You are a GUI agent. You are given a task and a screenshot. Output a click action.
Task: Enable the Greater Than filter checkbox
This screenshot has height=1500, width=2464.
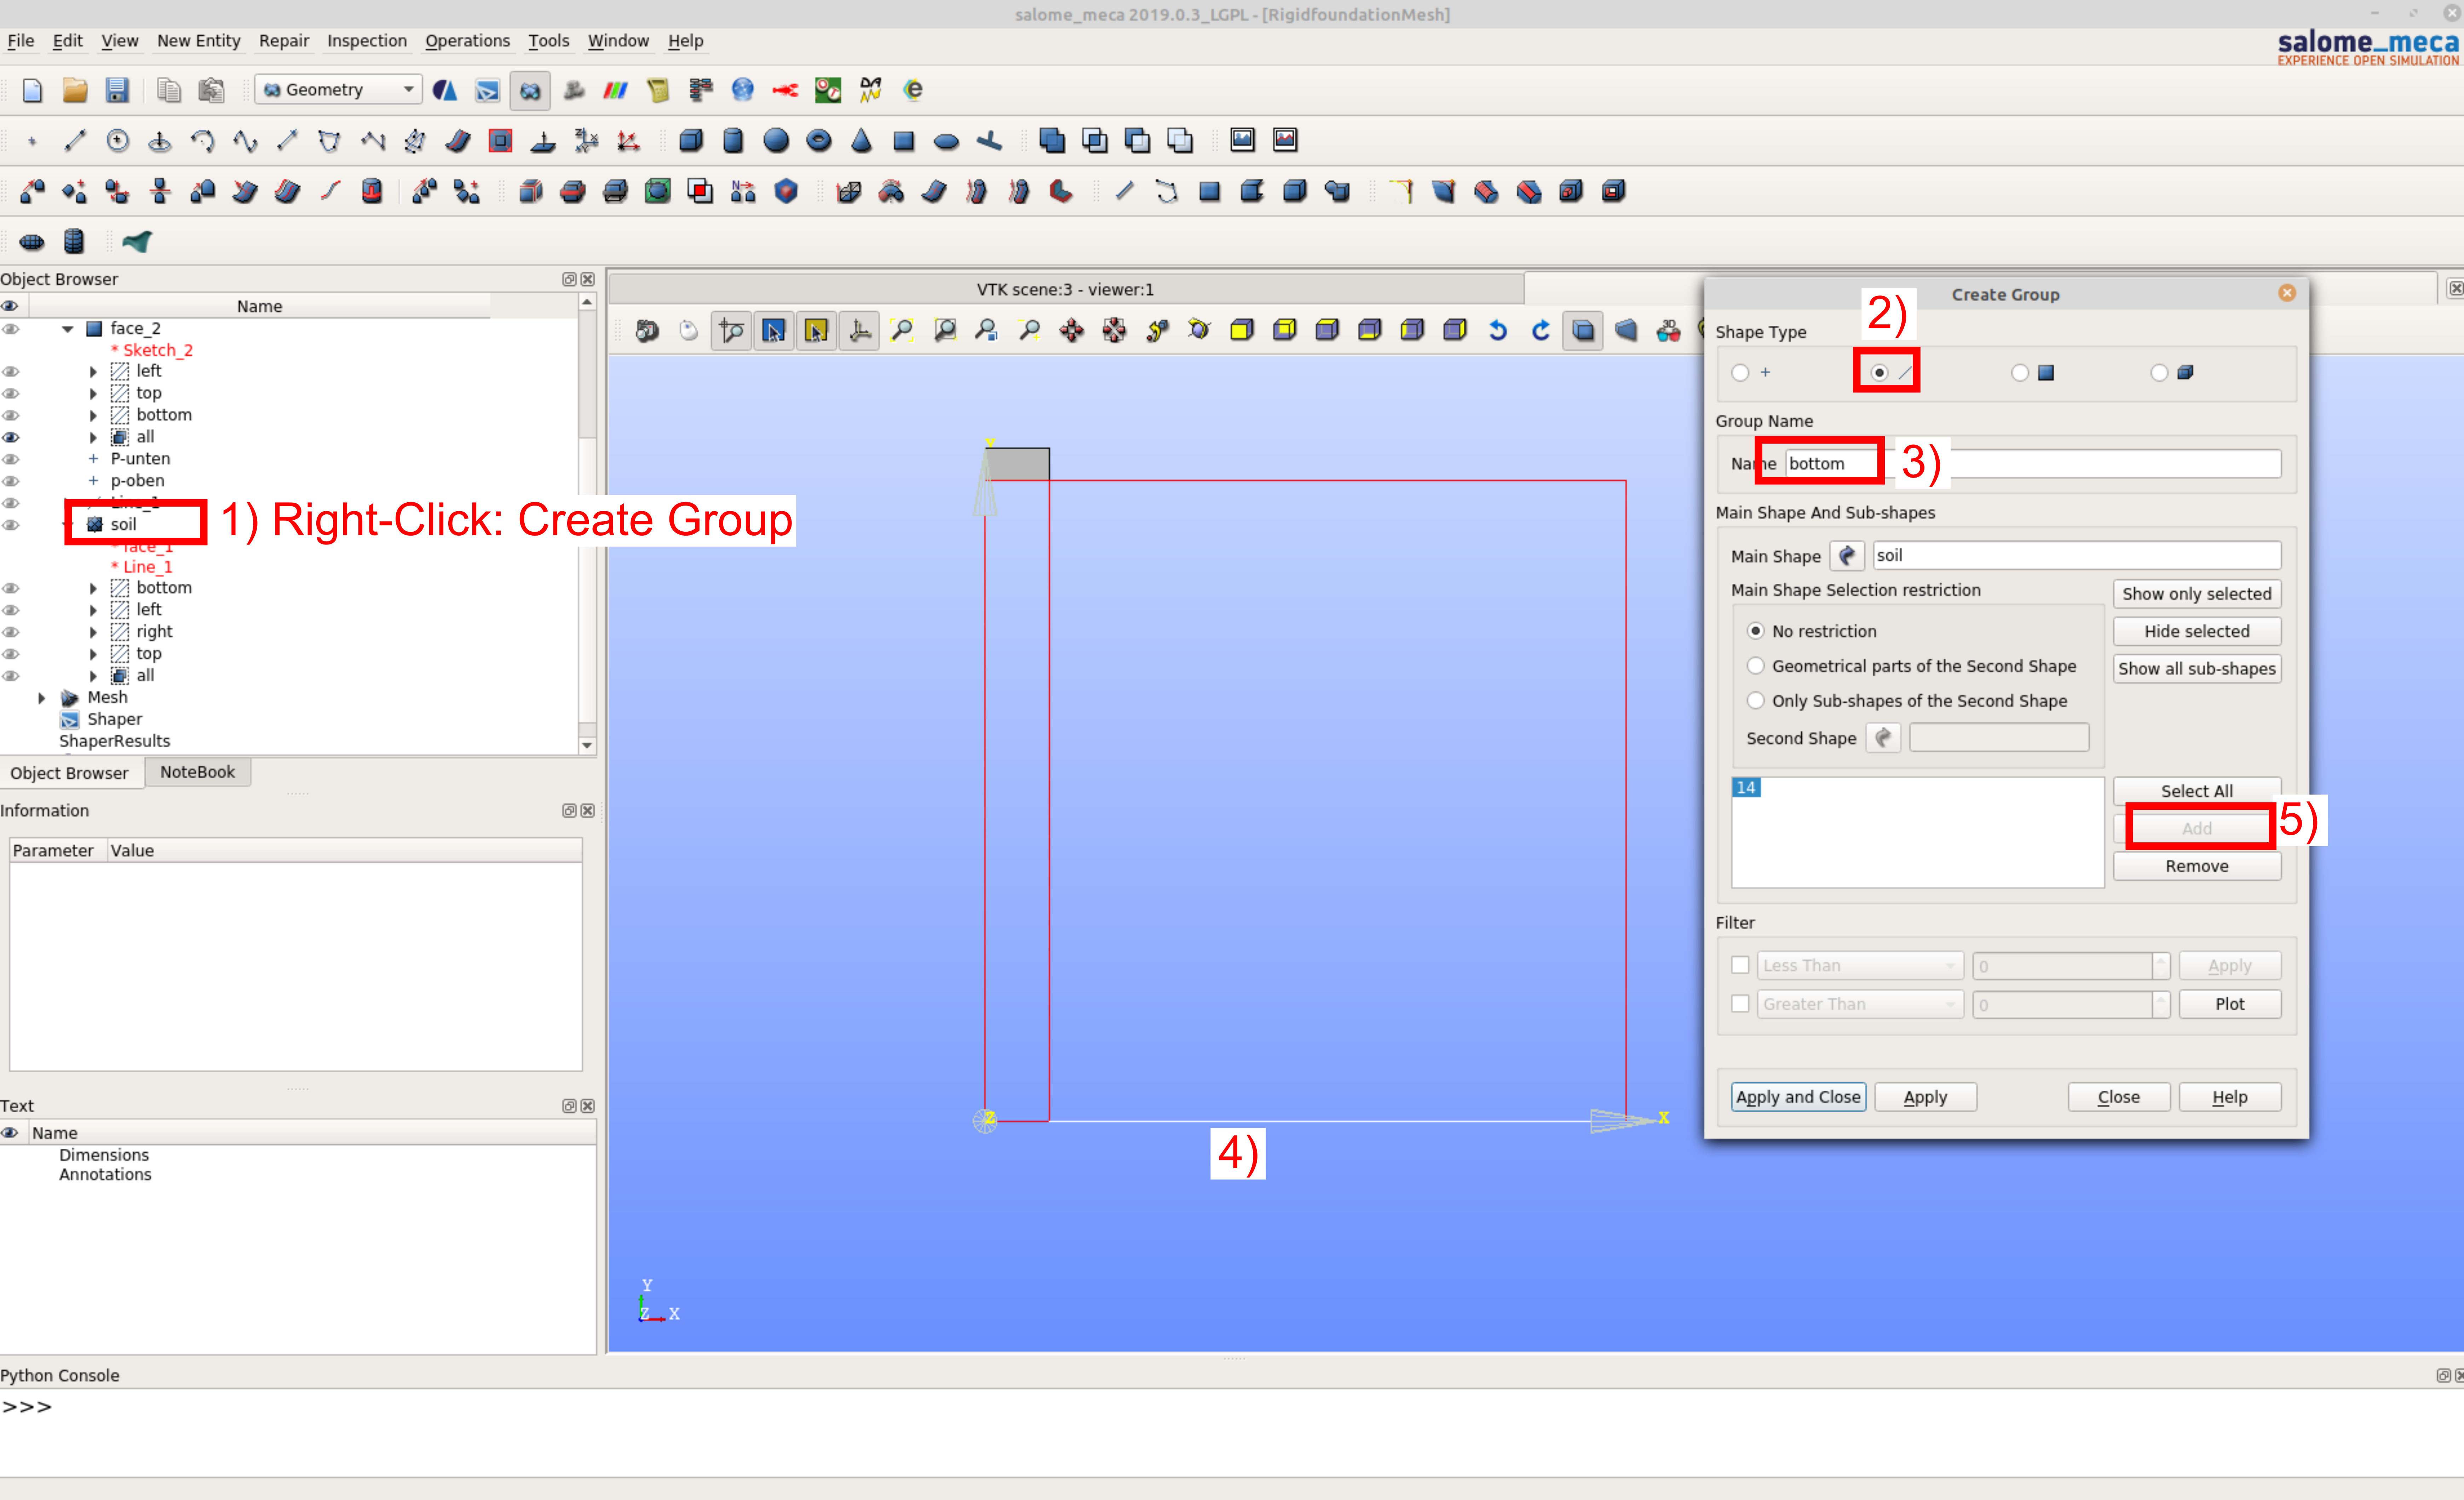pos(1740,1004)
